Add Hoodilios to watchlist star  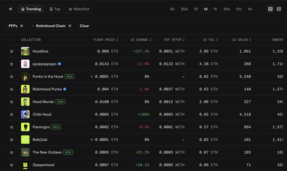tap(11, 51)
